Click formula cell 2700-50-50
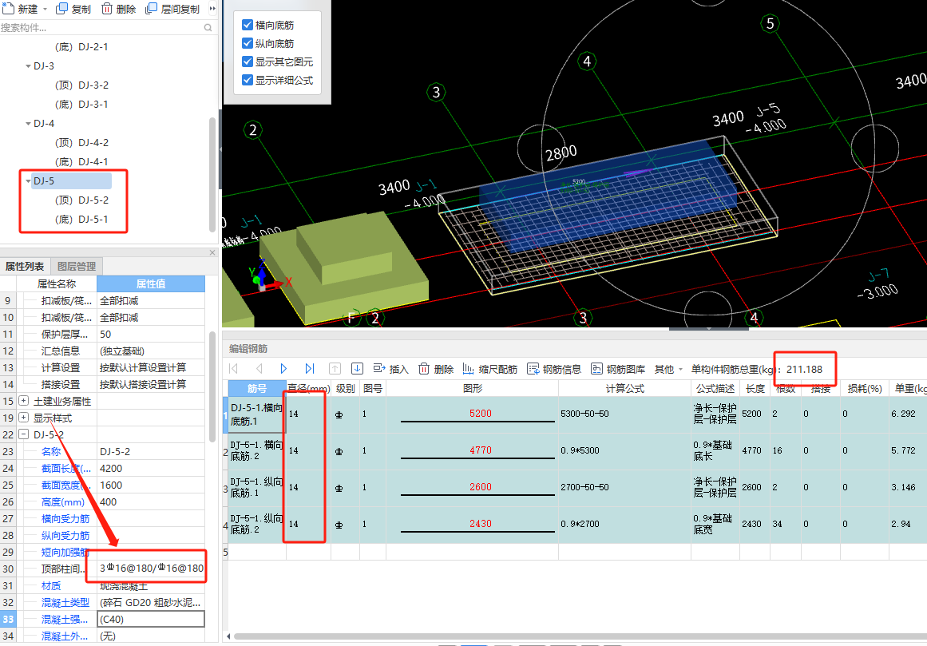The height and width of the screenshot is (646, 927). click(x=625, y=488)
